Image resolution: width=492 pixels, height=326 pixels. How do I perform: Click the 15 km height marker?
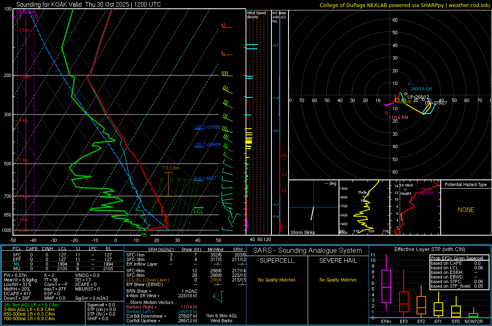pyautogui.click(x=25, y=30)
